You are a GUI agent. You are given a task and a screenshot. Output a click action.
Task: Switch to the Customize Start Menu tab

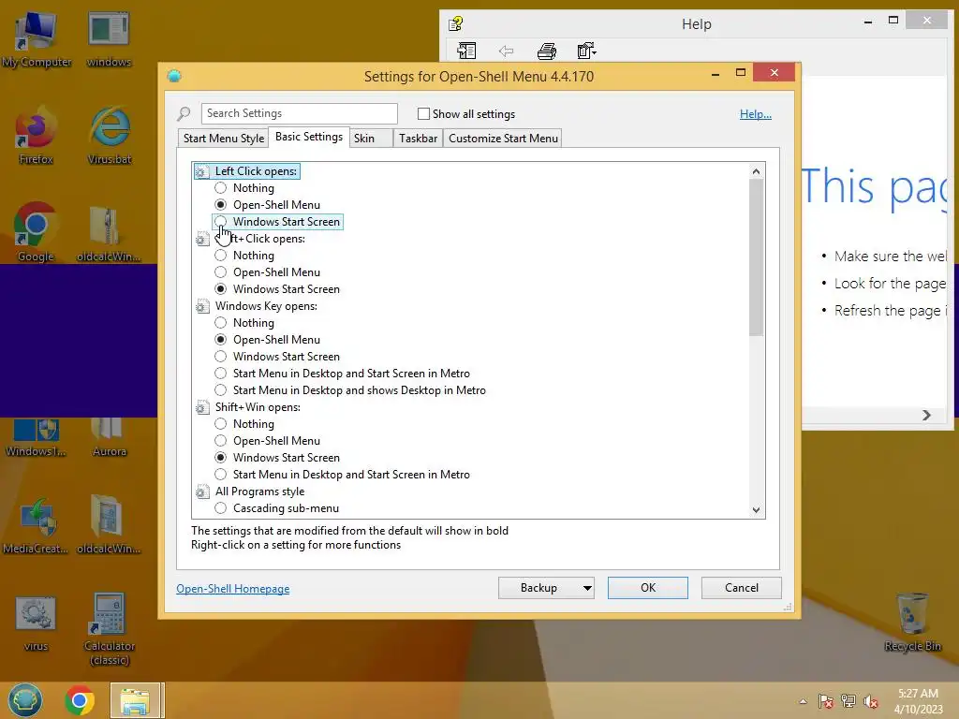(x=503, y=139)
